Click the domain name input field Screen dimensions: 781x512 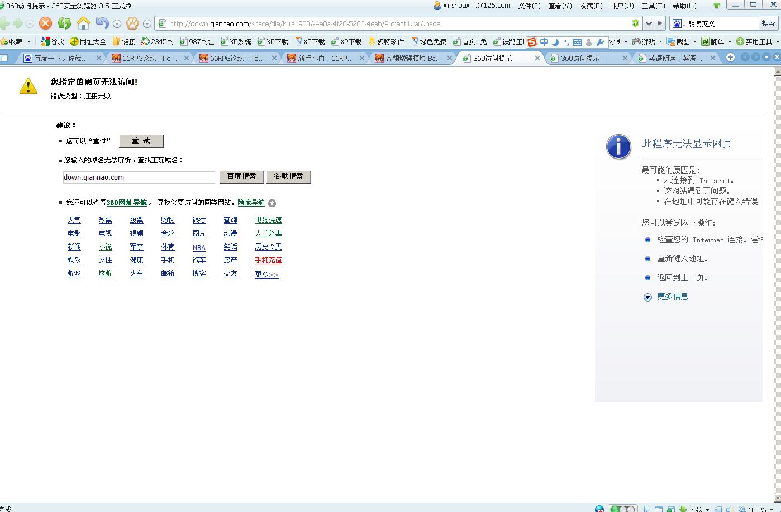coord(139,178)
